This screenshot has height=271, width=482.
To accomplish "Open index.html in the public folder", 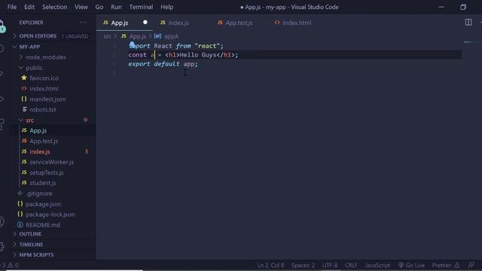I will [x=44, y=89].
